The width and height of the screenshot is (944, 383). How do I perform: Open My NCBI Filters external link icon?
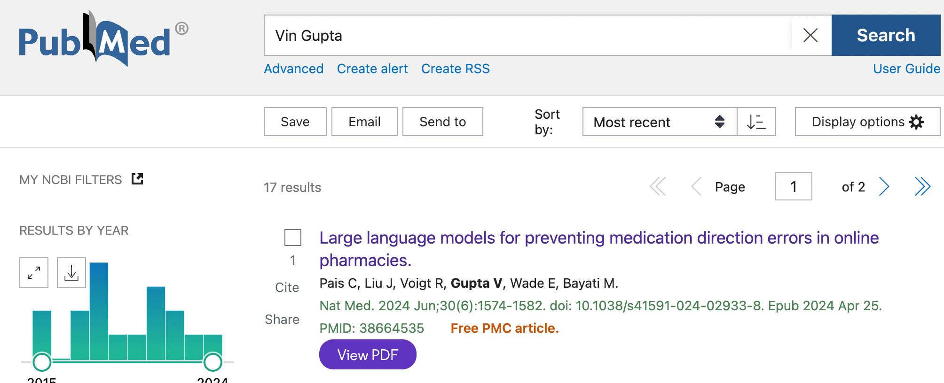point(137,179)
